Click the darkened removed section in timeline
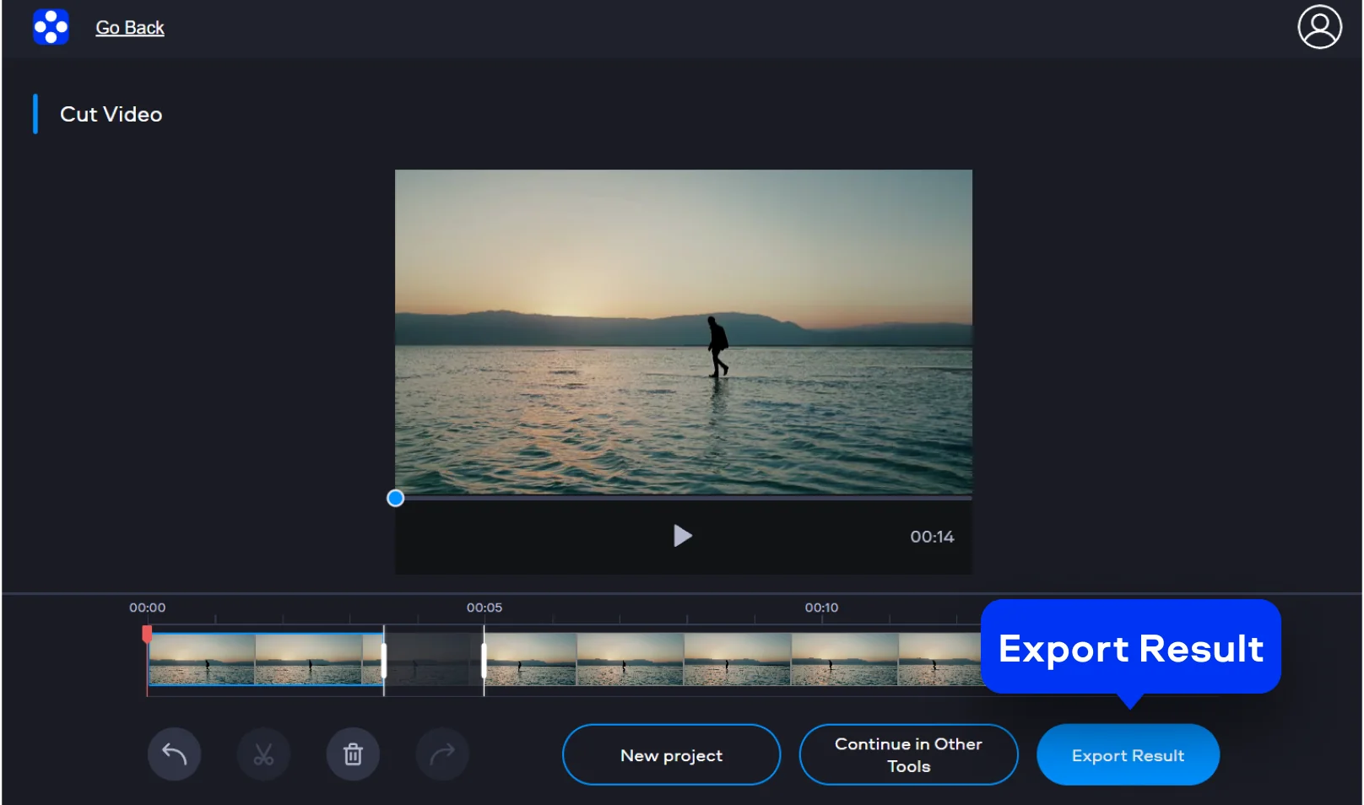 (x=434, y=659)
